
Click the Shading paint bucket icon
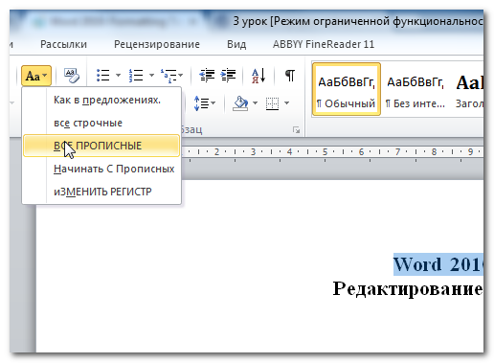(241, 103)
